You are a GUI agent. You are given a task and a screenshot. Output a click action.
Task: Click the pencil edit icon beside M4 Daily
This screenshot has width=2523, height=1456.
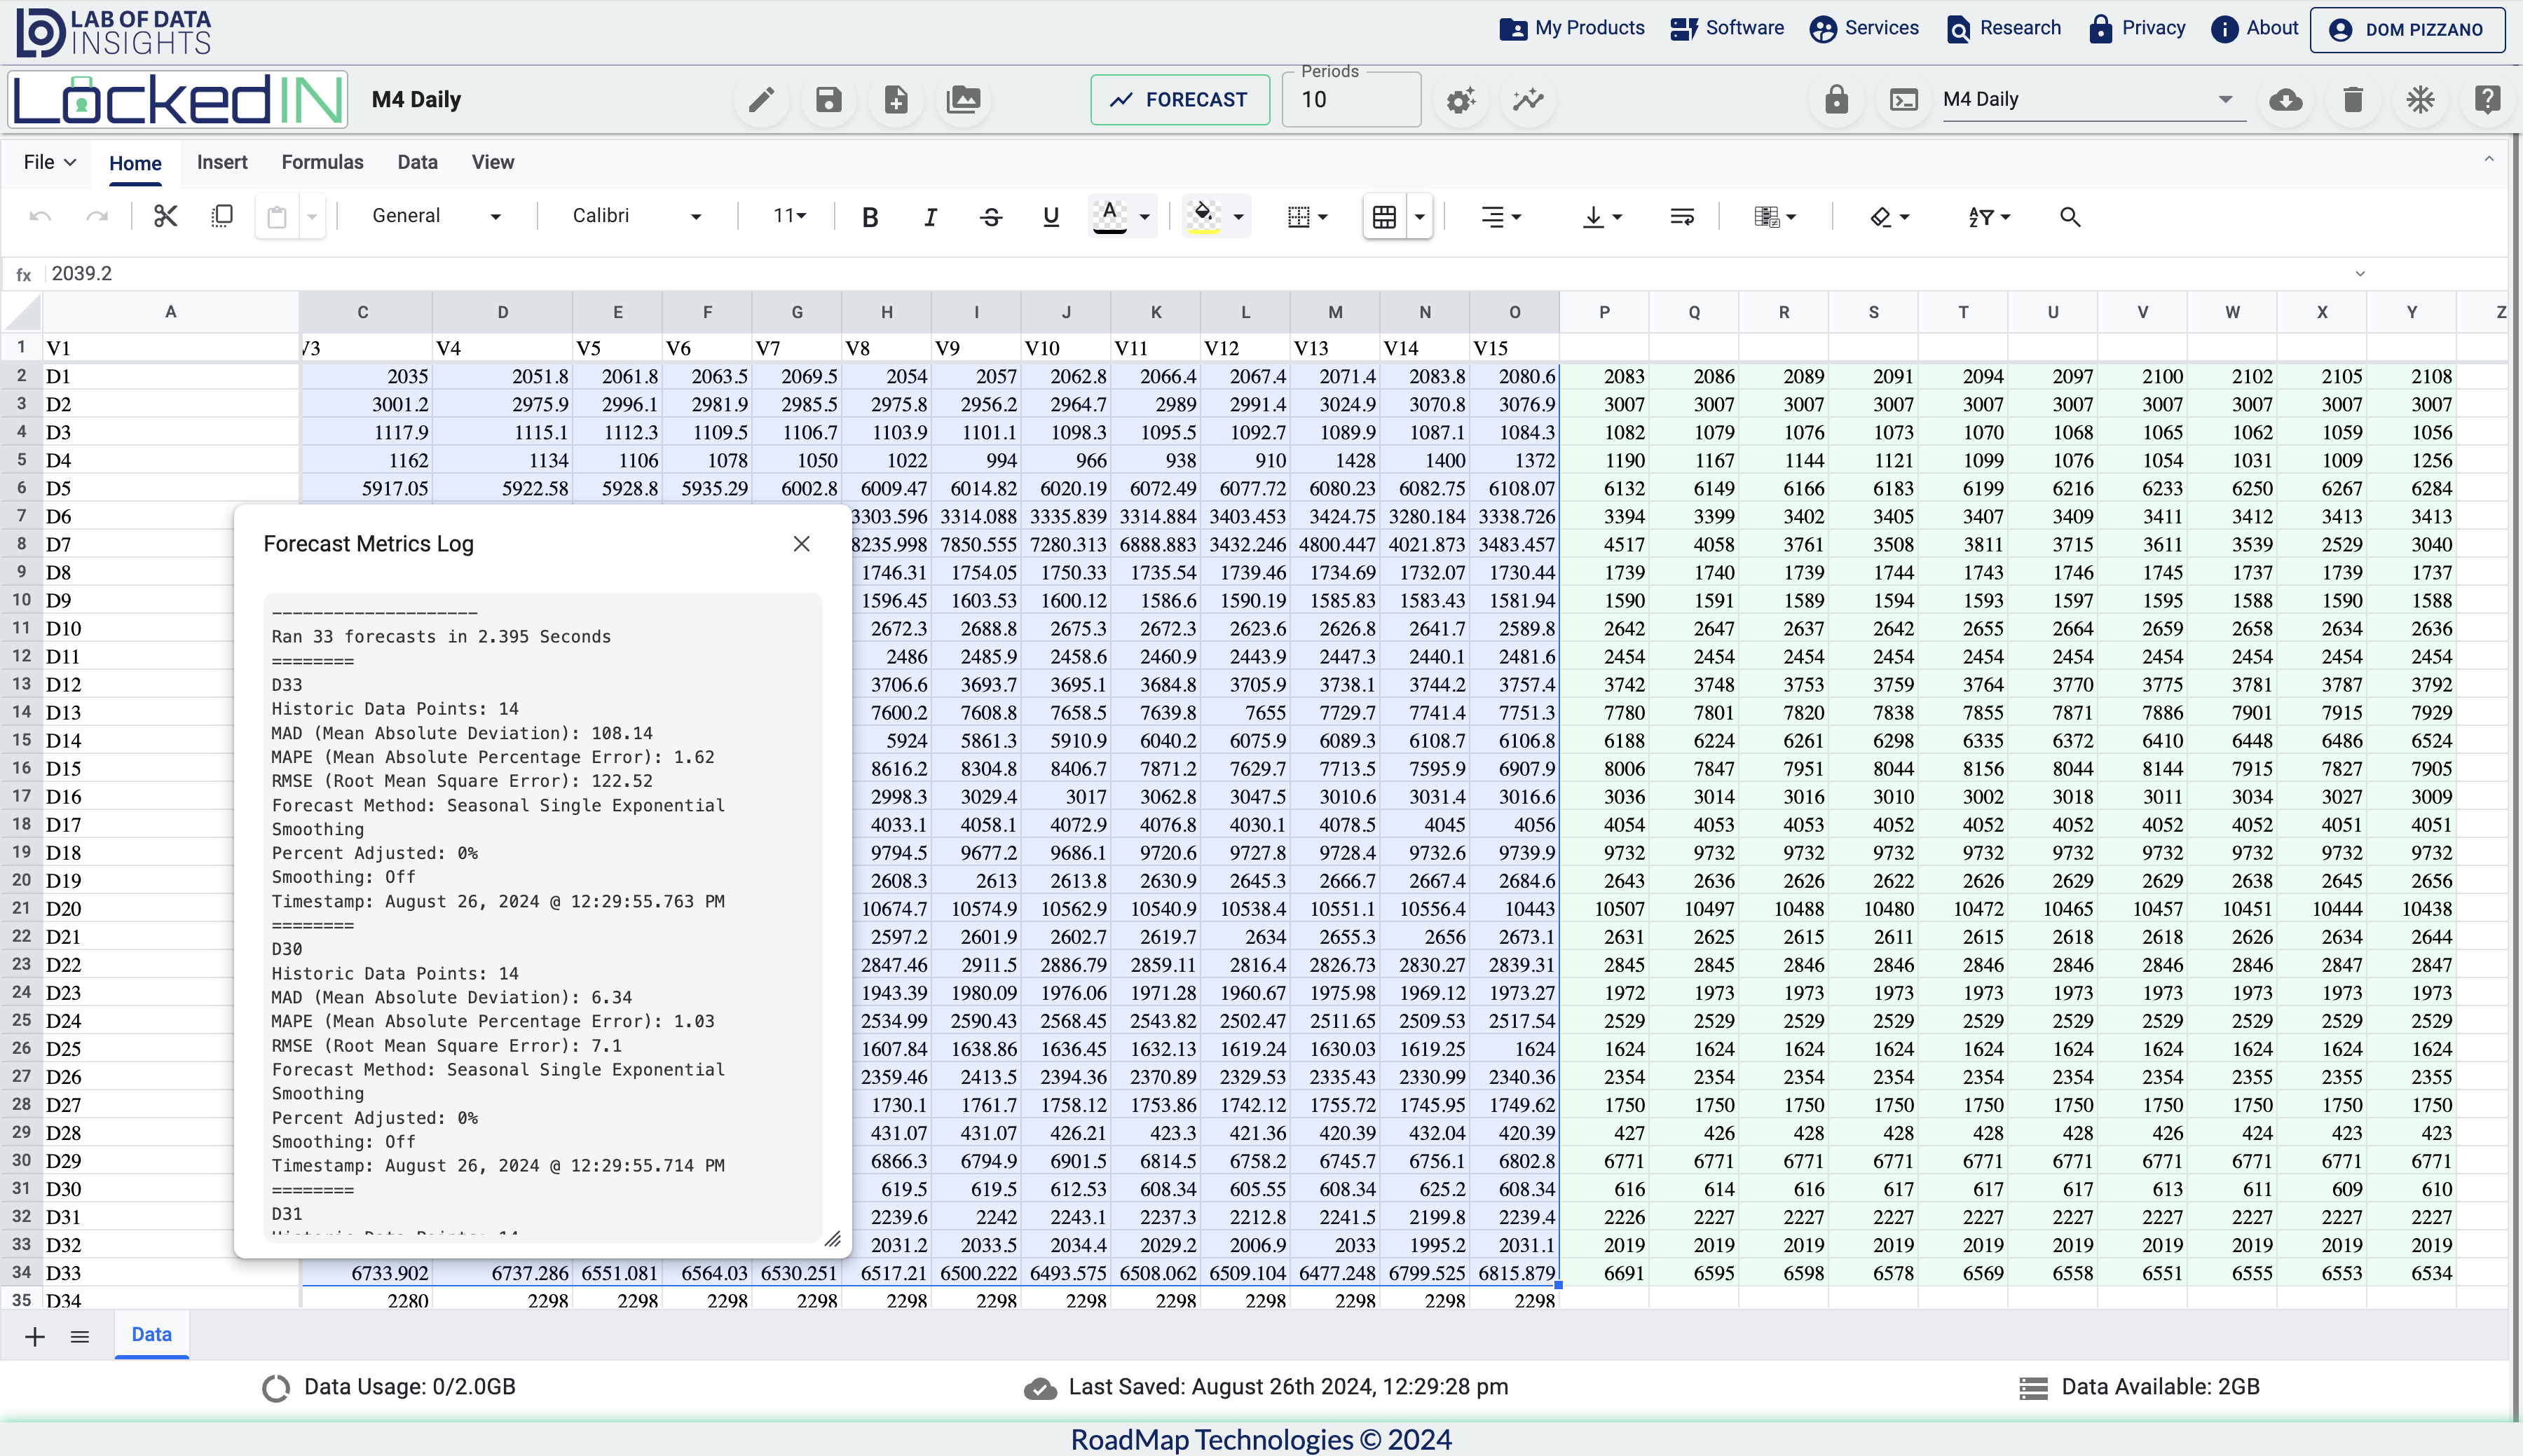(761, 100)
